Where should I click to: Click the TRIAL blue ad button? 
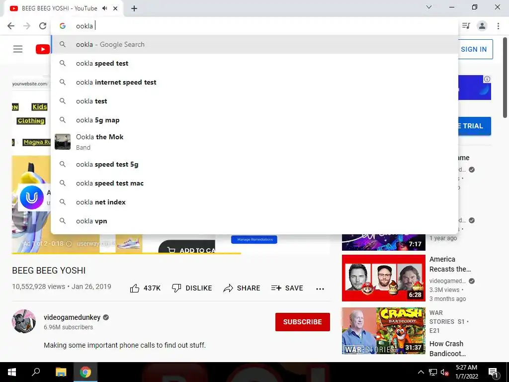pos(474,126)
